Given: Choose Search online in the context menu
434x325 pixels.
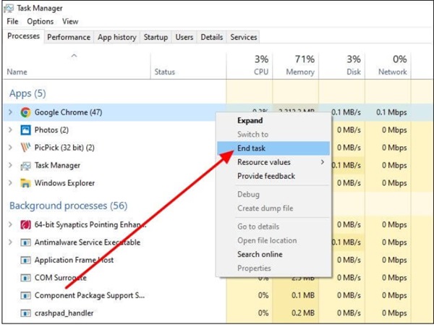Looking at the screenshot, I should coord(273,254).
